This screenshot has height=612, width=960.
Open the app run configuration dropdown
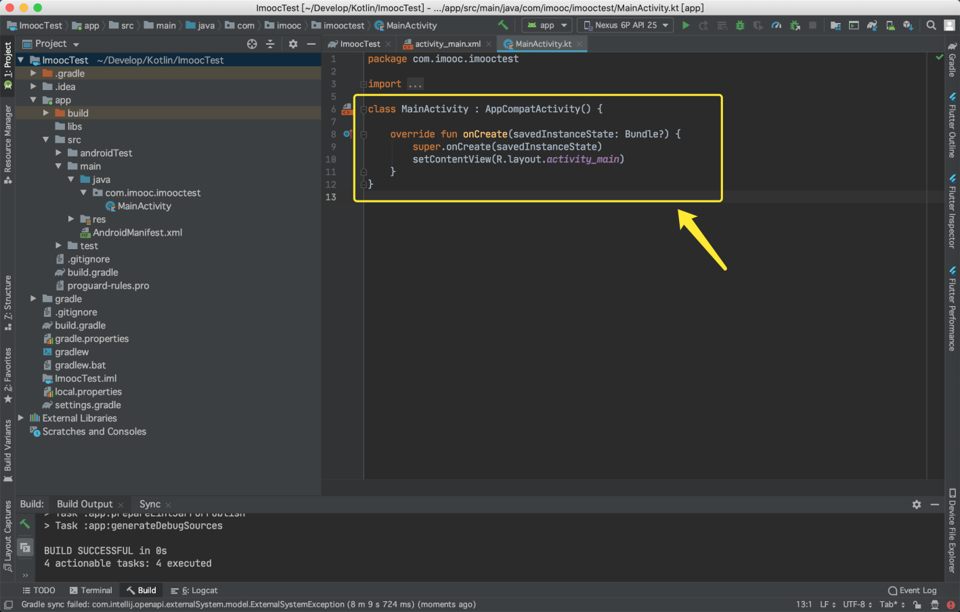click(547, 25)
